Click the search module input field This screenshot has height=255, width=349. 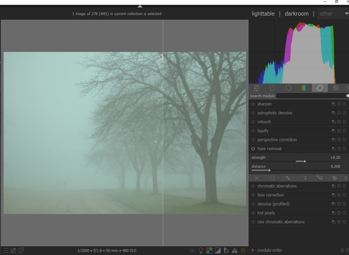pyautogui.click(x=311, y=96)
